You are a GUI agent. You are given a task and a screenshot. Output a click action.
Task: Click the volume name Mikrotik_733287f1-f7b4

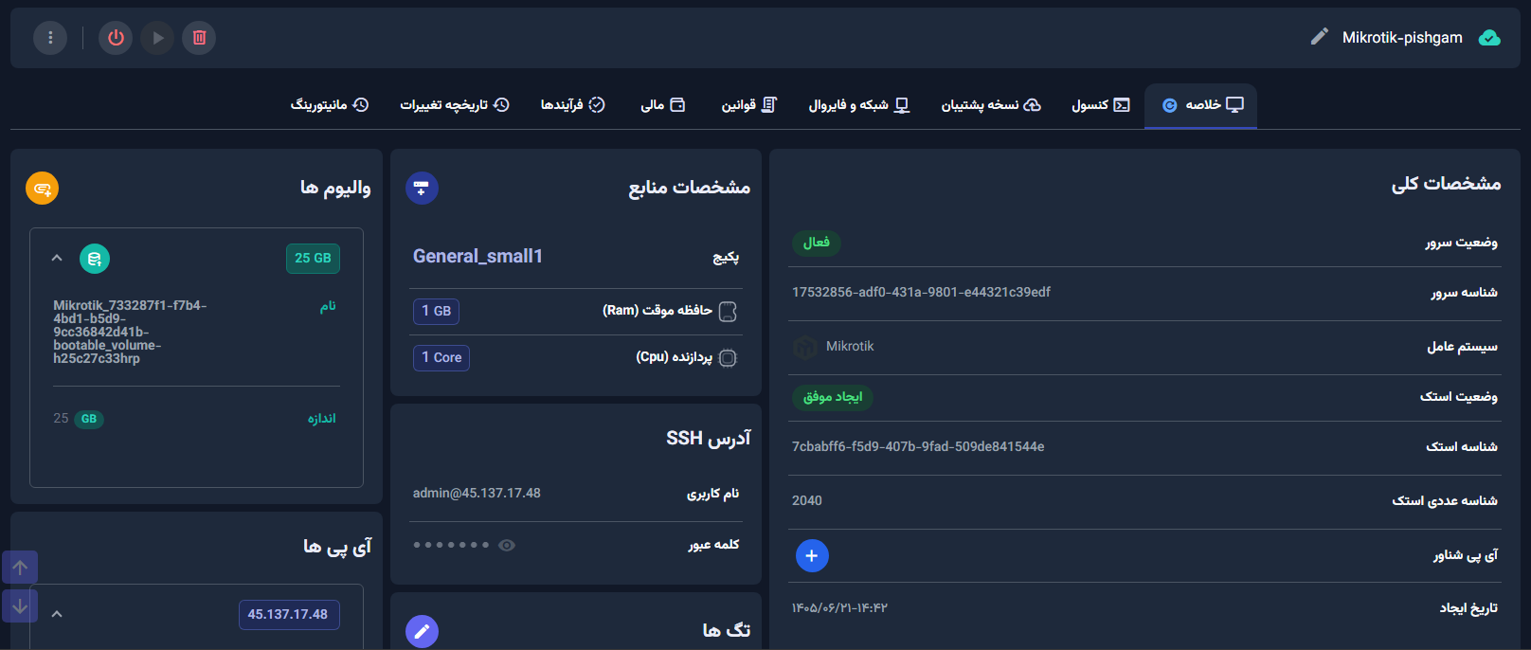(130, 332)
